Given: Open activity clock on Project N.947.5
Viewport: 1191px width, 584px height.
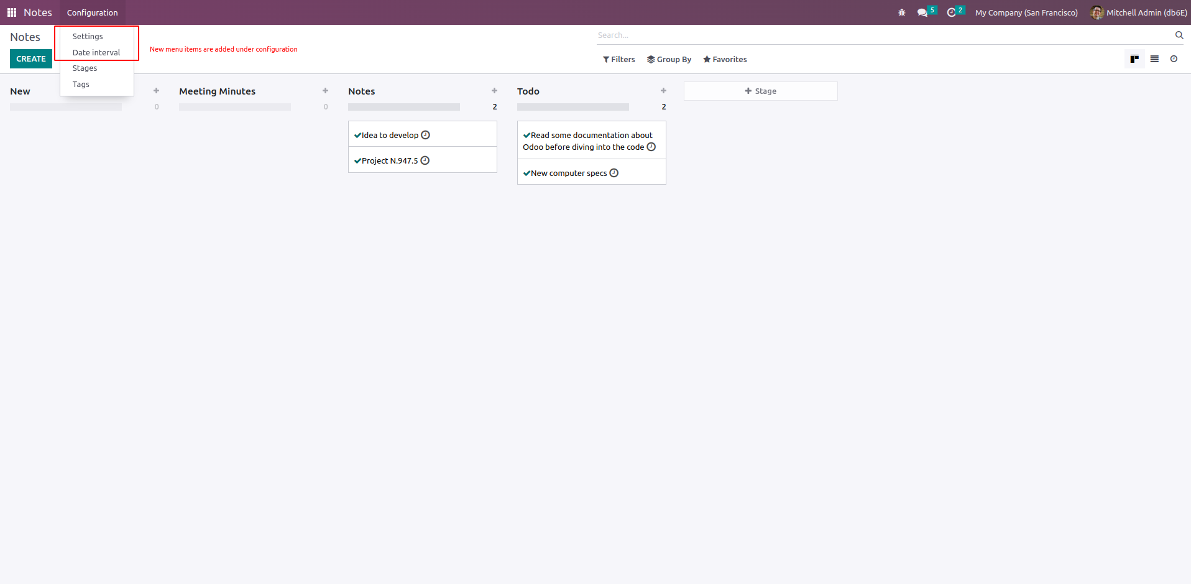Looking at the screenshot, I should (425, 160).
